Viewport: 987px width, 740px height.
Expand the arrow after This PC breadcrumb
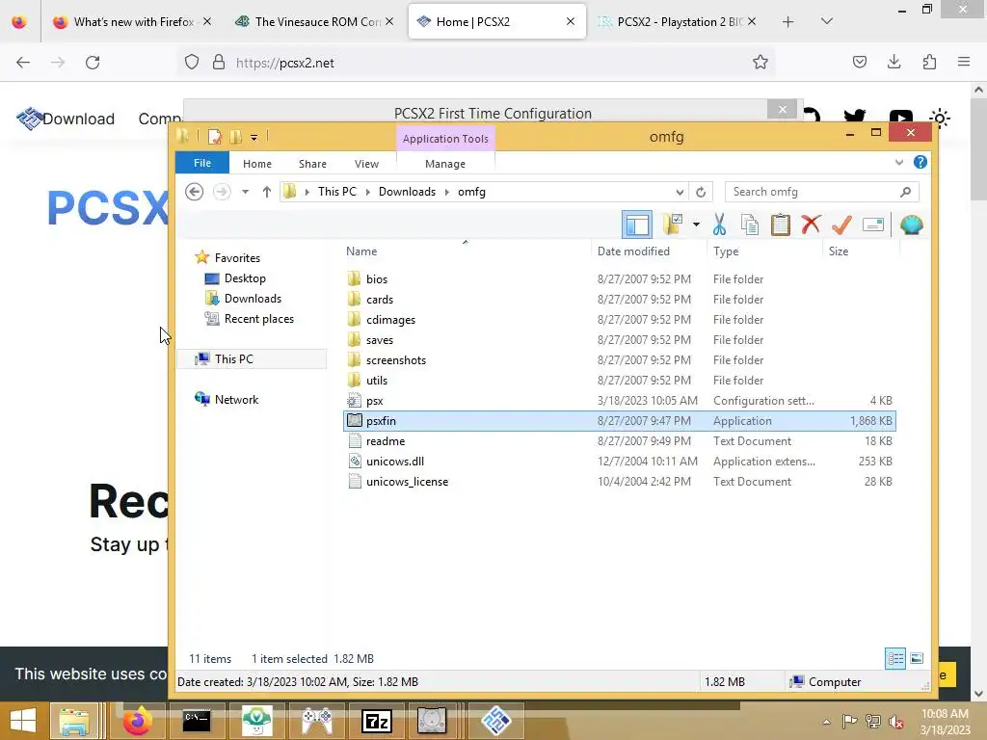pos(367,192)
